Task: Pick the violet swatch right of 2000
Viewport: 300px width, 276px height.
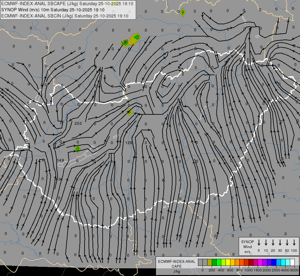Action: pos(269,263)
